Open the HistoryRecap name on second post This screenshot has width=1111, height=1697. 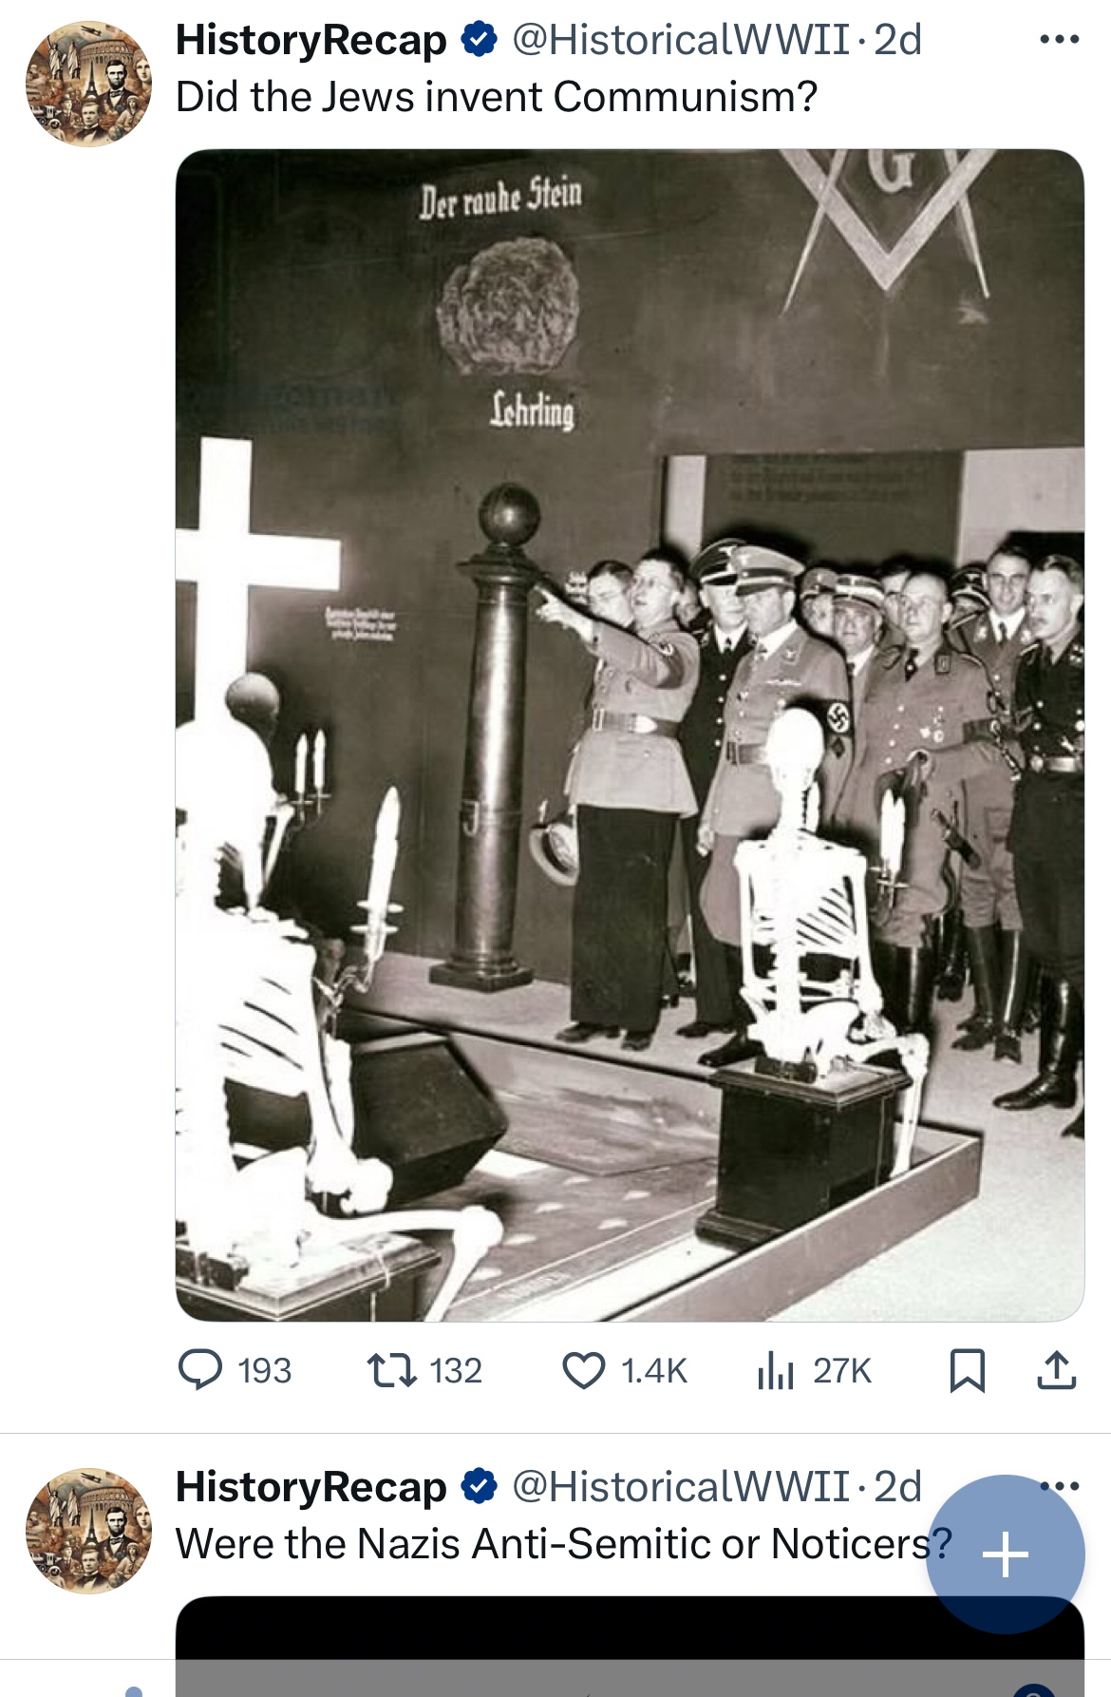click(x=311, y=1486)
